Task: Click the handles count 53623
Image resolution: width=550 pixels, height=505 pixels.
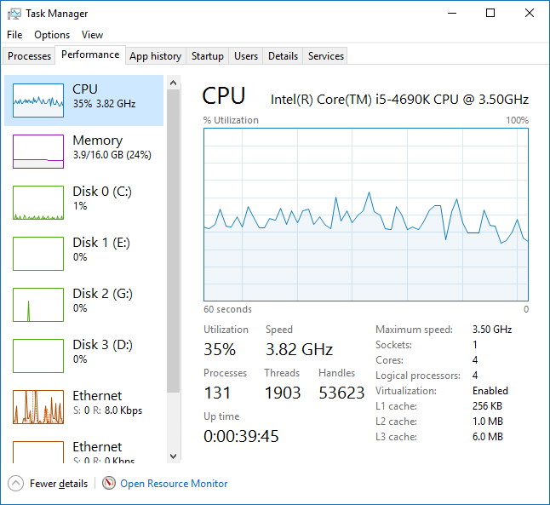Action: tap(341, 393)
